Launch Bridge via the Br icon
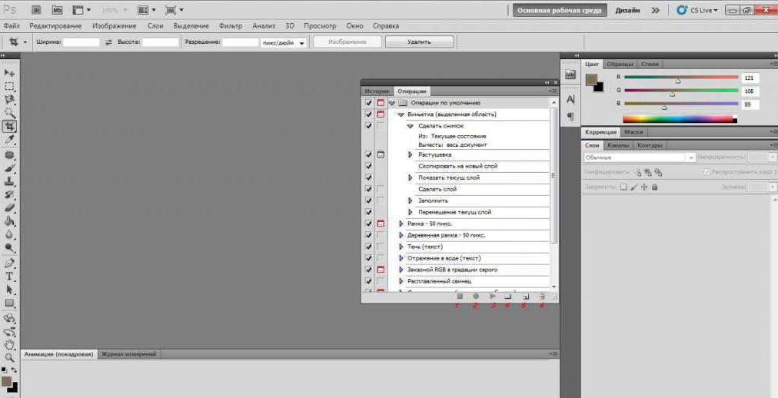Screen dimensions: 778x398 click(x=36, y=10)
